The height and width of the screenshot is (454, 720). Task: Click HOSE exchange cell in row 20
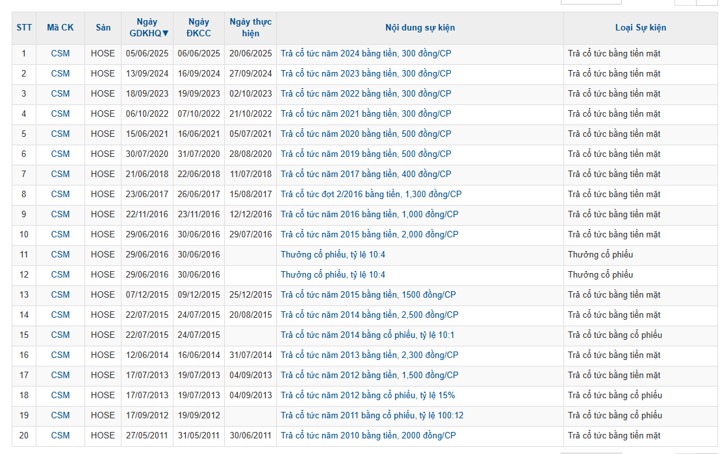[x=103, y=436]
